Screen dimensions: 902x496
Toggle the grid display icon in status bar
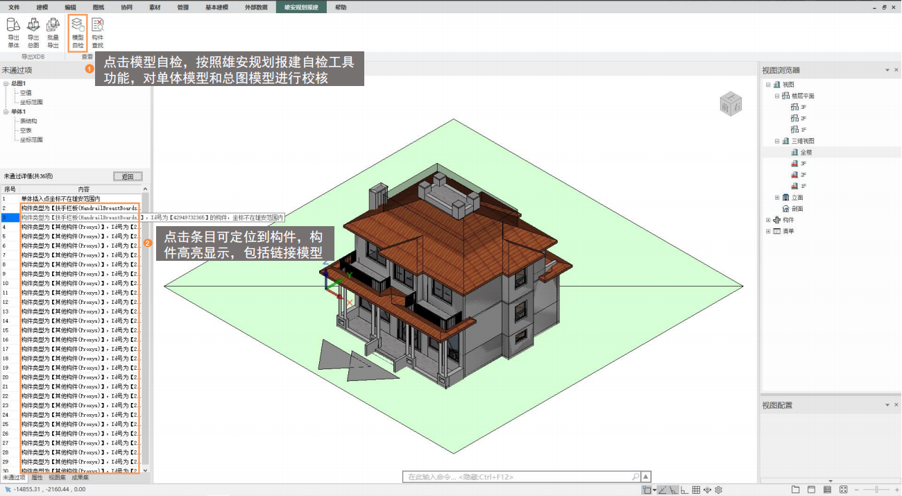[x=696, y=490]
